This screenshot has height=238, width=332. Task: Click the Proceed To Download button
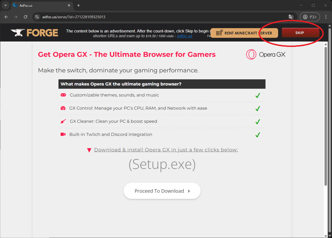pos(162,191)
